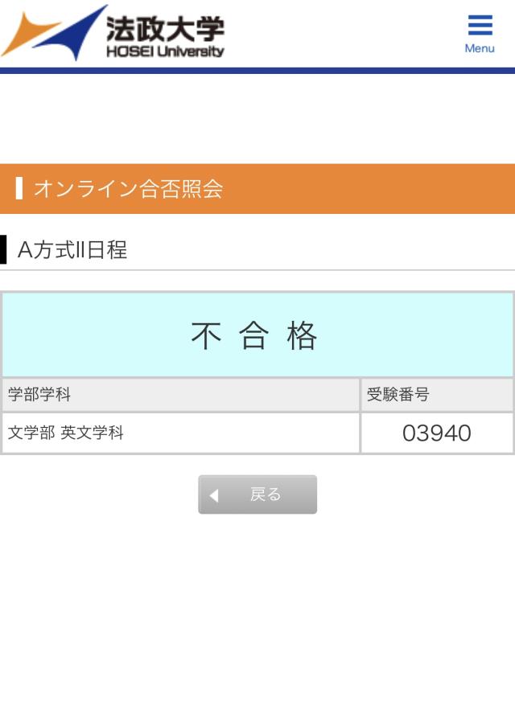Open the hamburger Menu icon
The image size is (515, 706).
pyautogui.click(x=480, y=26)
